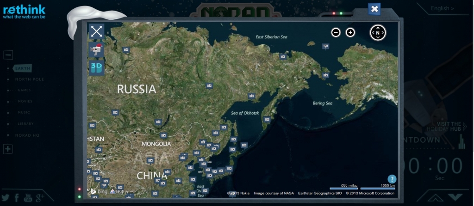
Task: Close the map popup window
Action: click(x=374, y=9)
